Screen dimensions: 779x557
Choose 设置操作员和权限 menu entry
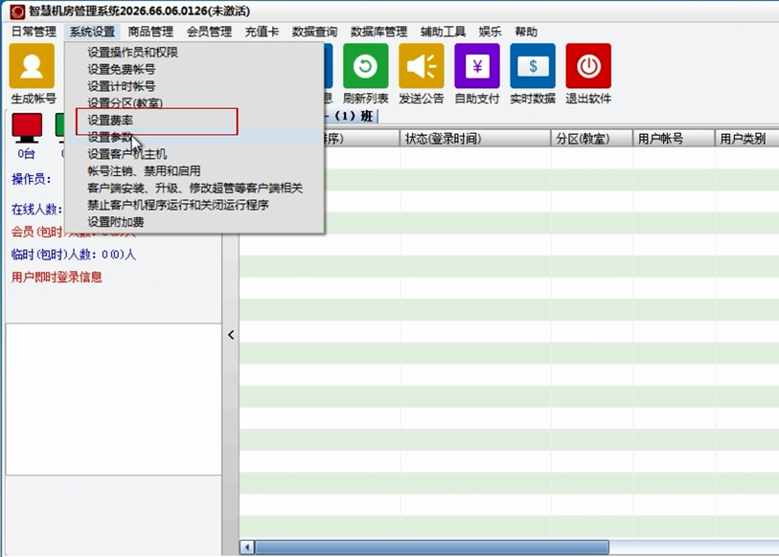132,53
